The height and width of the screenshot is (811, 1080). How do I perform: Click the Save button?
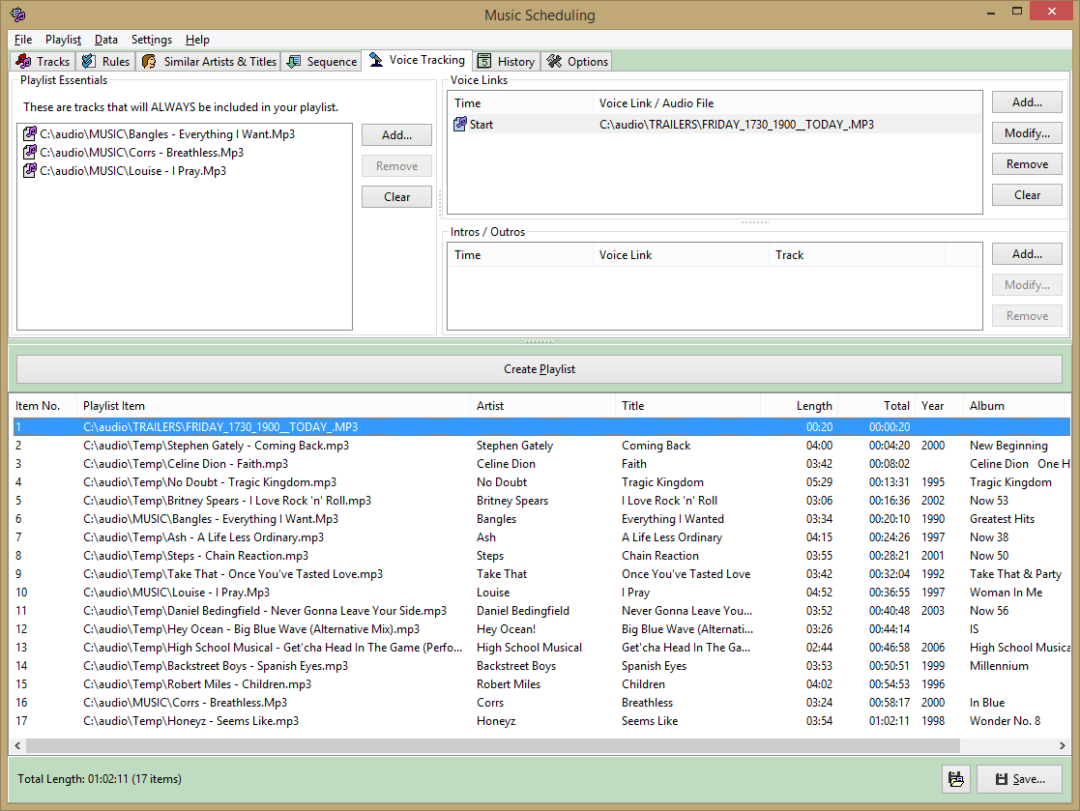1020,779
